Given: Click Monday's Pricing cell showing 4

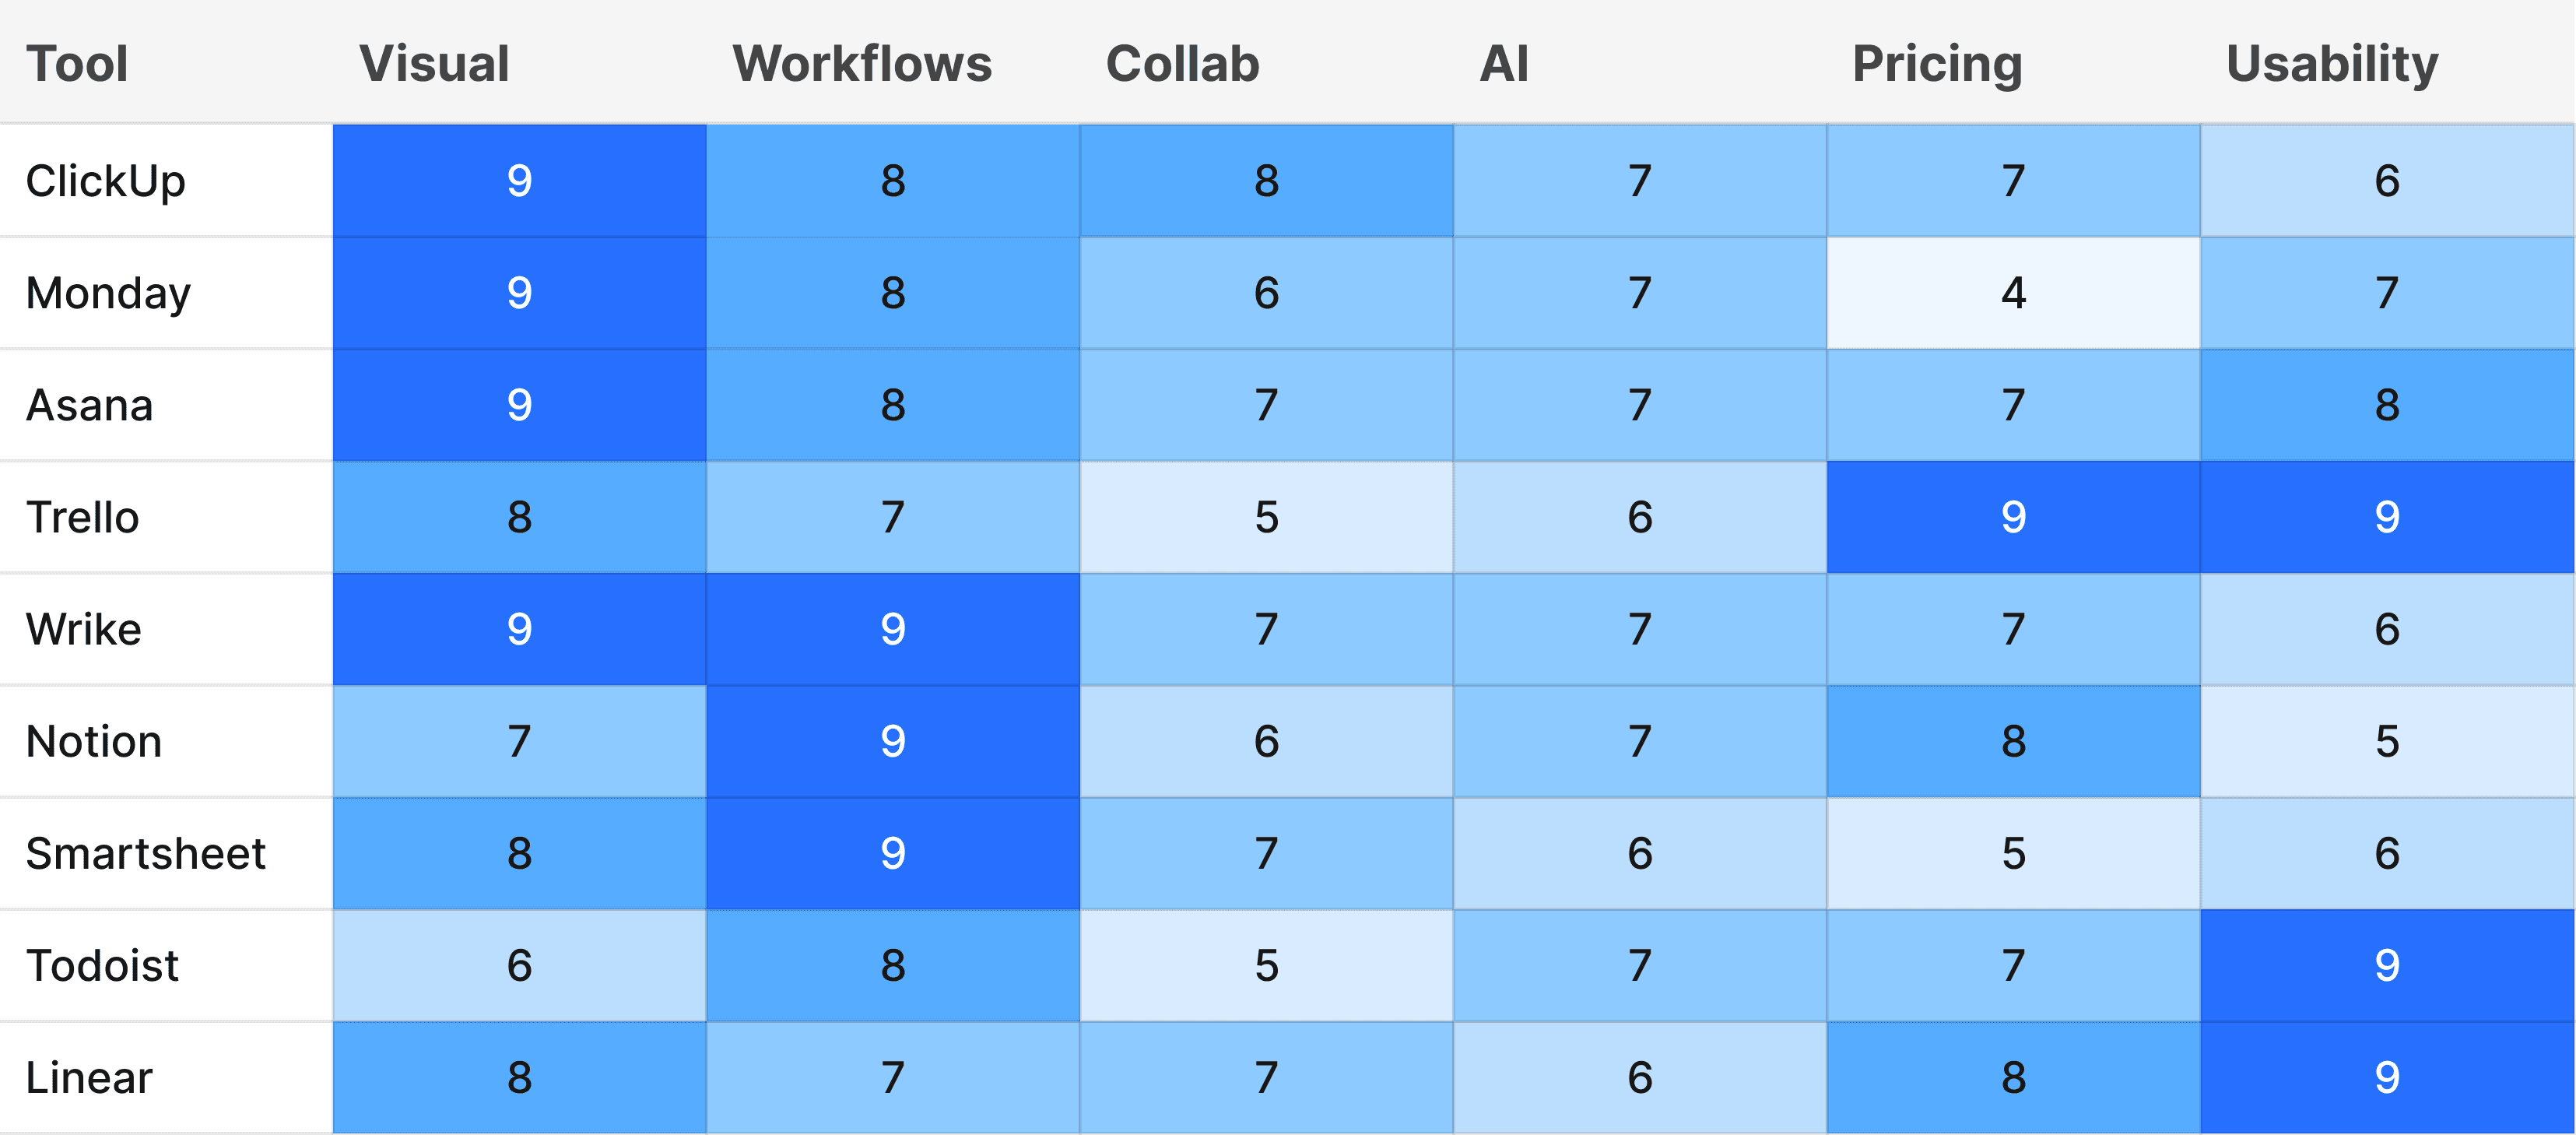Looking at the screenshot, I should pyautogui.click(x=2013, y=293).
